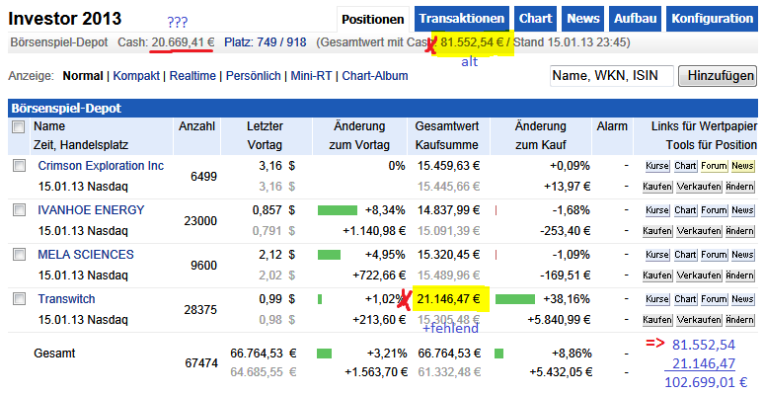
Task: Click Verkaufen for Transwitch
Action: coord(699,320)
